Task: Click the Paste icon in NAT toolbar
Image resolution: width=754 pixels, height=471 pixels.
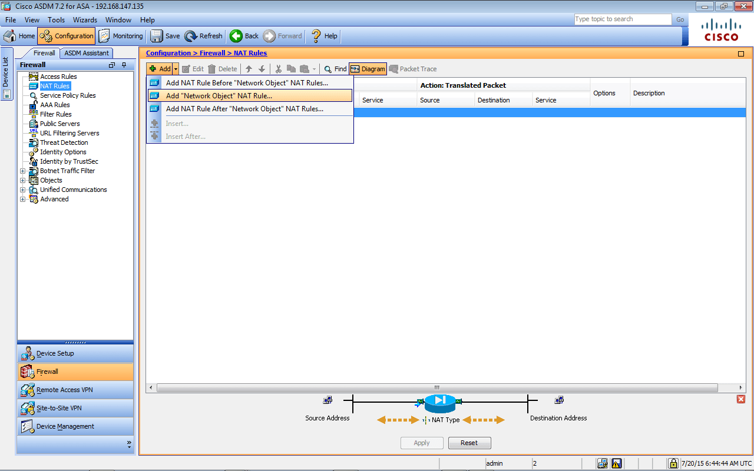Action: pyautogui.click(x=304, y=69)
